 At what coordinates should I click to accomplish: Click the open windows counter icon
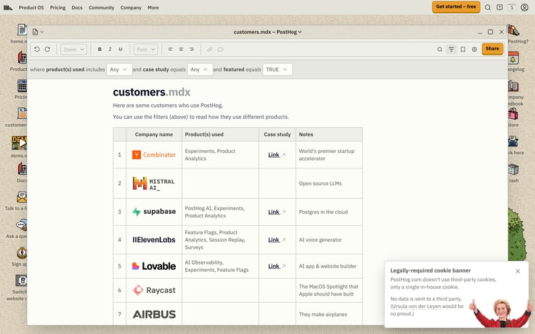(512, 7)
